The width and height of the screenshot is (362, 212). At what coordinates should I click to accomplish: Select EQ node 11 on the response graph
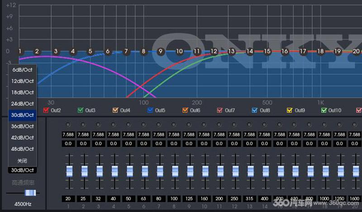(x=196, y=51)
